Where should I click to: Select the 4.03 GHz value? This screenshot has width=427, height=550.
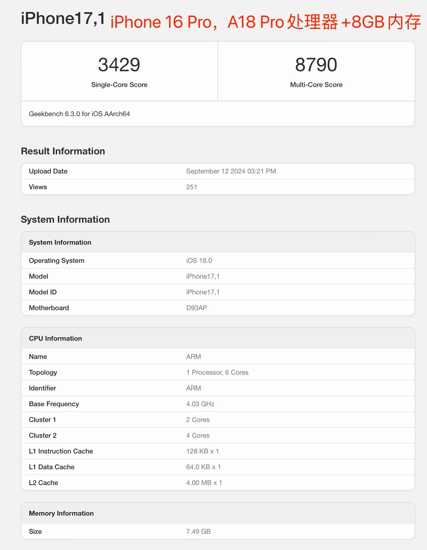(x=200, y=404)
